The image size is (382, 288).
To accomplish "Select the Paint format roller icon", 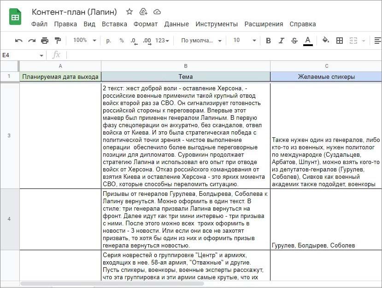I will (x=58, y=41).
